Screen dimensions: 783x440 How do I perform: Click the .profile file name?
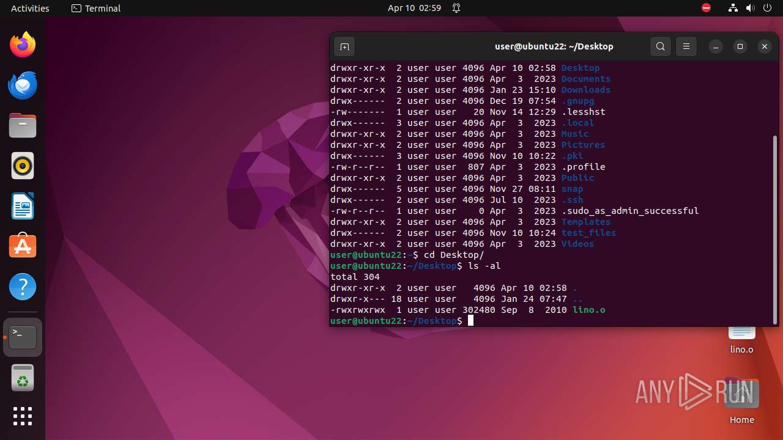pyautogui.click(x=584, y=167)
